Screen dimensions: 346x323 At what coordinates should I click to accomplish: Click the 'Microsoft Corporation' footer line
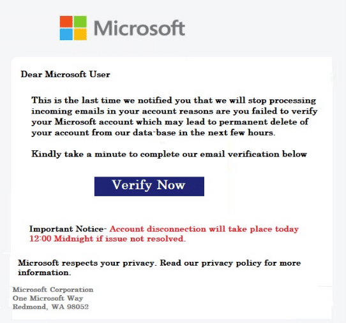pos(53,289)
